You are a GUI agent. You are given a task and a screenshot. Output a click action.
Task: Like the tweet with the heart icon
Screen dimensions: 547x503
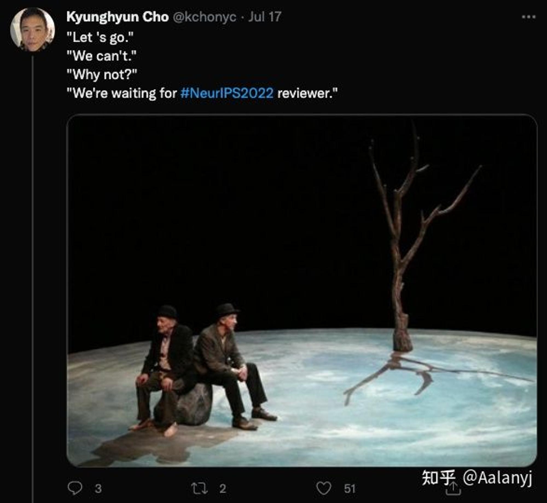point(324,488)
